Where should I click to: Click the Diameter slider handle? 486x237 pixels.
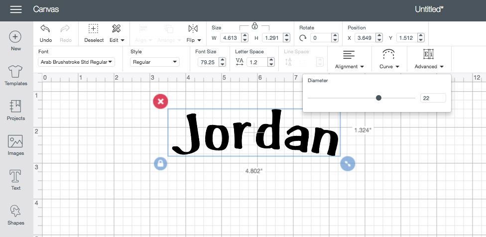coord(378,98)
